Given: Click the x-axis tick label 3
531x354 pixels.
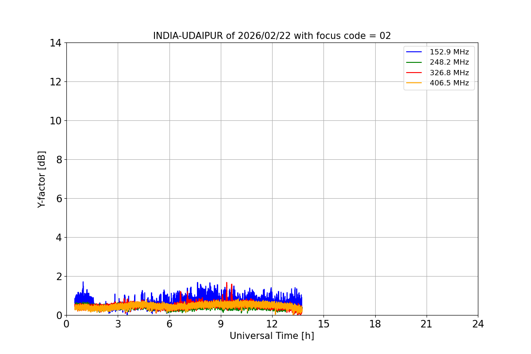Looking at the screenshot, I should (x=118, y=324).
